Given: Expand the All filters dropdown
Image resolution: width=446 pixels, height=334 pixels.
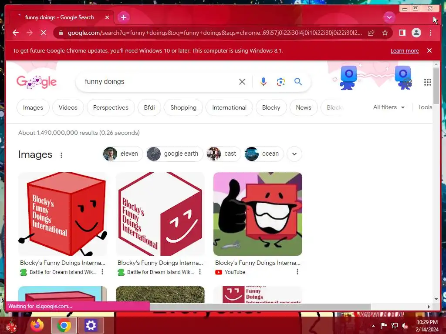Looking at the screenshot, I should click(x=389, y=107).
